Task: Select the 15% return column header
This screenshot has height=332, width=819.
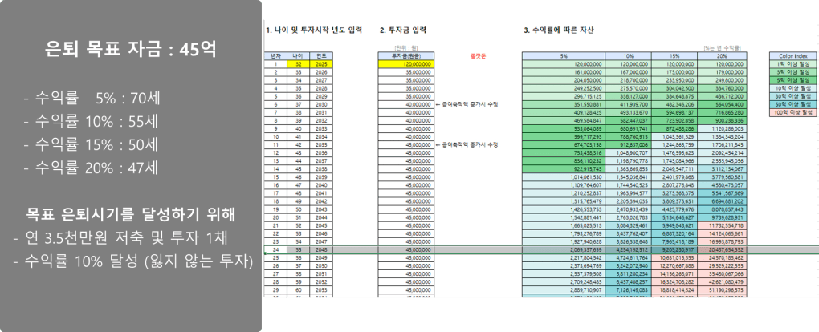Action: (673, 55)
